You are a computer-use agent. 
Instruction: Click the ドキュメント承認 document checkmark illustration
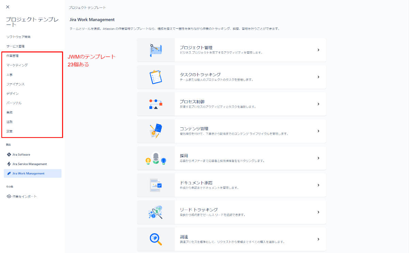tap(156, 185)
